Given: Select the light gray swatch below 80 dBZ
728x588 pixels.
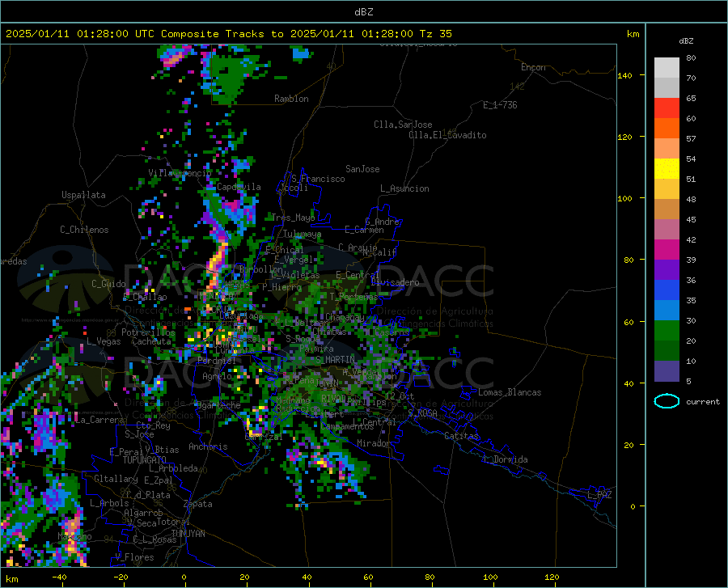Looking at the screenshot, I should pos(667,68).
